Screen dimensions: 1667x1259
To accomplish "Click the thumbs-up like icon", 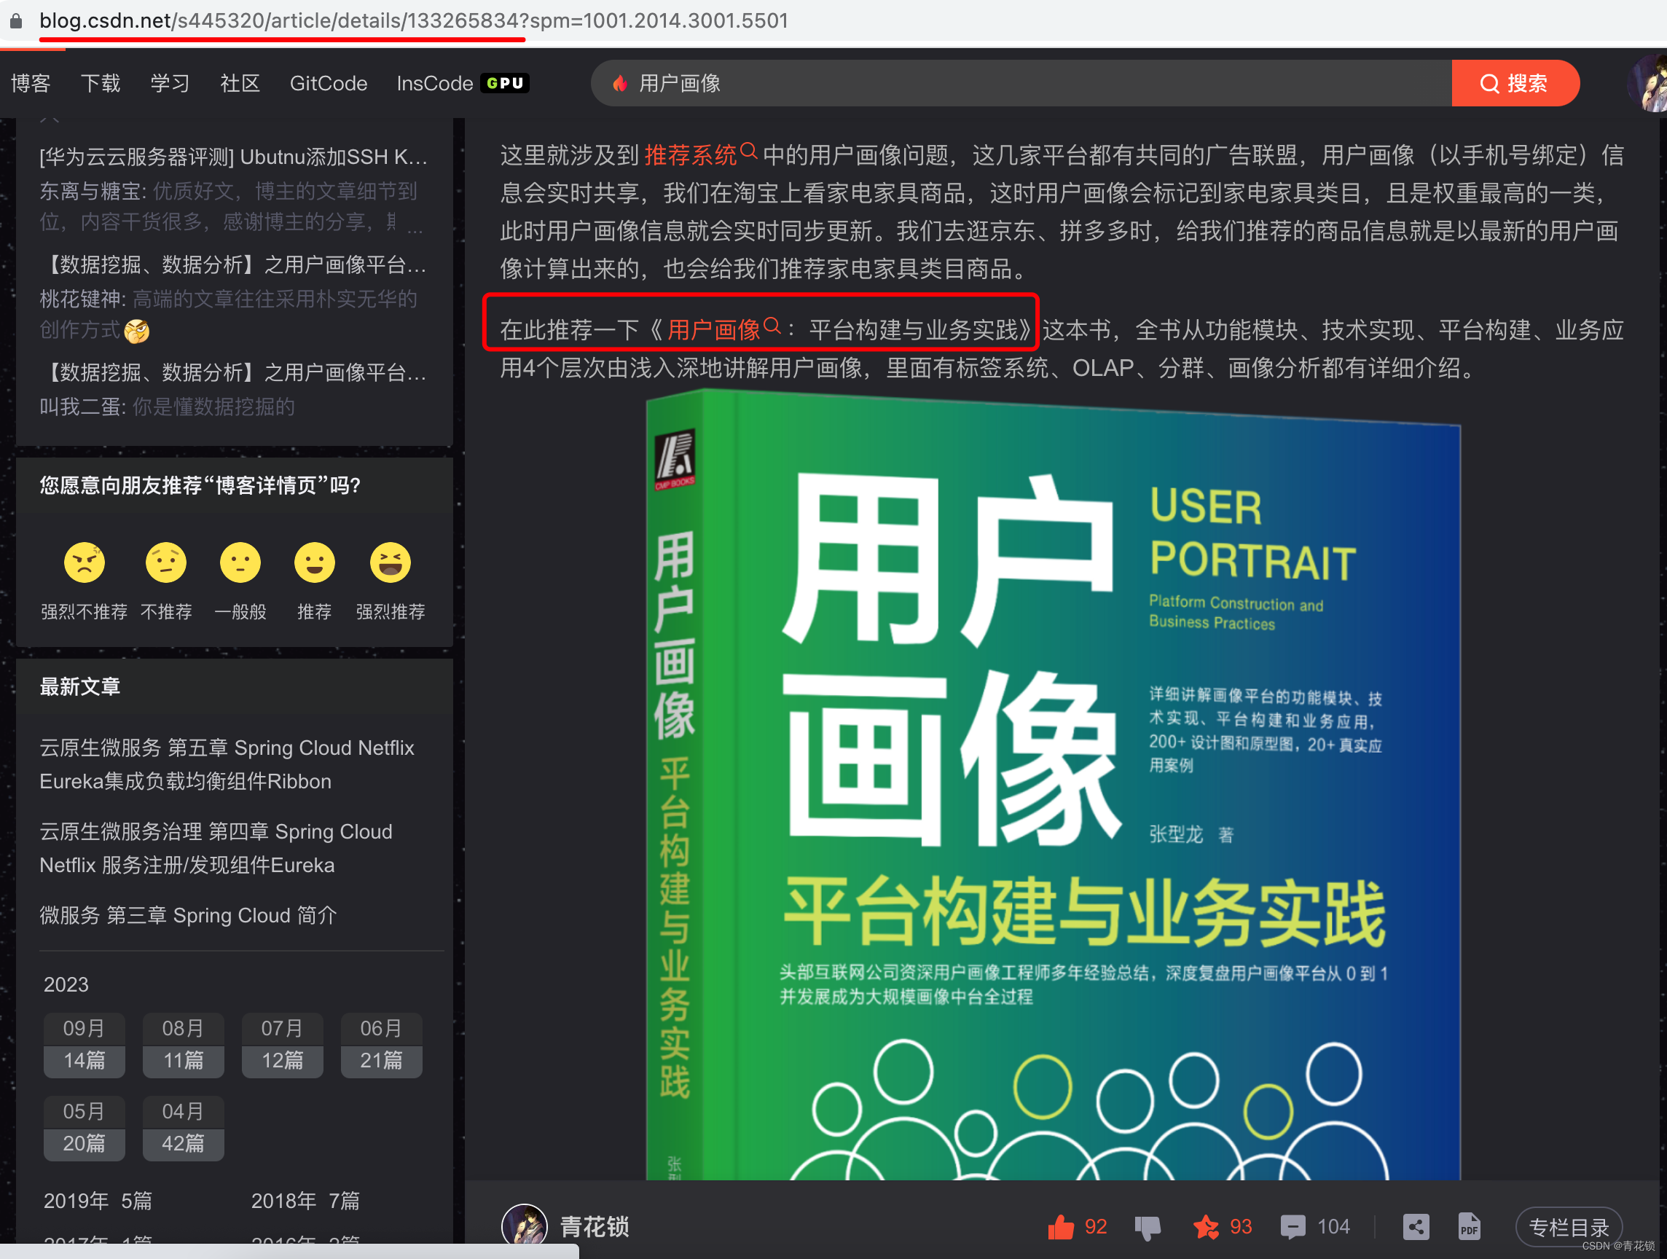I will pyautogui.click(x=1060, y=1228).
